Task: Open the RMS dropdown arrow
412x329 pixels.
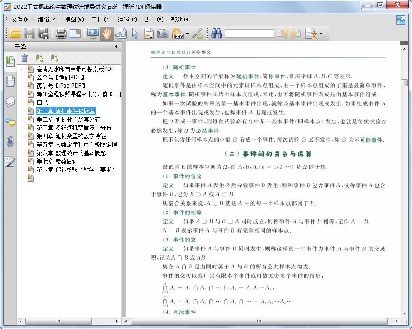Action: tap(187, 34)
